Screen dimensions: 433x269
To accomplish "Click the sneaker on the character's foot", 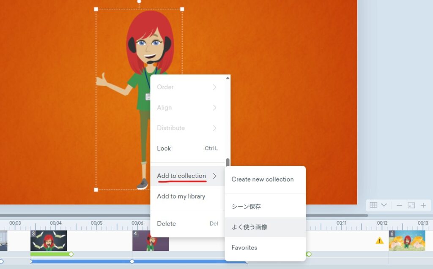I will tap(143, 184).
